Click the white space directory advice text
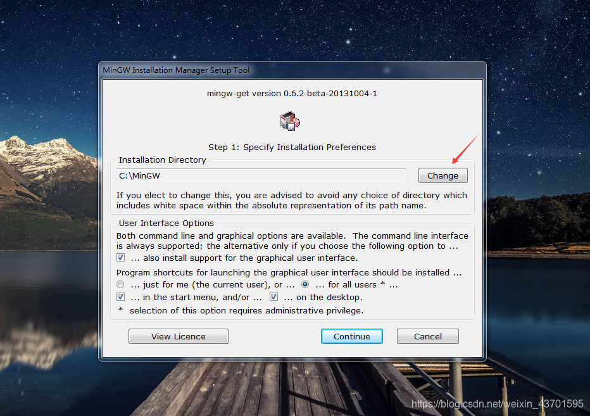Viewport: 590px width, 416px height. (292, 200)
